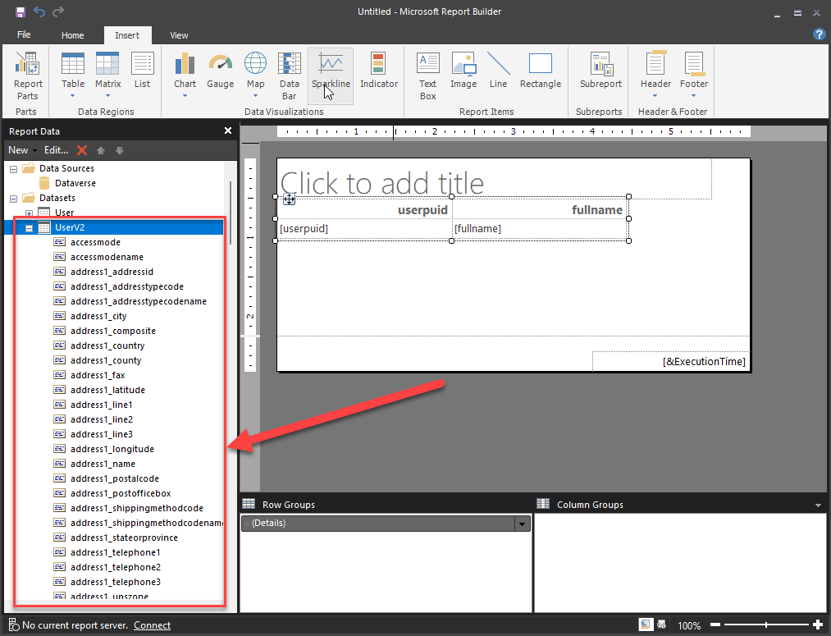Switch to the Home tab
This screenshot has width=831, height=636.
[x=73, y=35]
